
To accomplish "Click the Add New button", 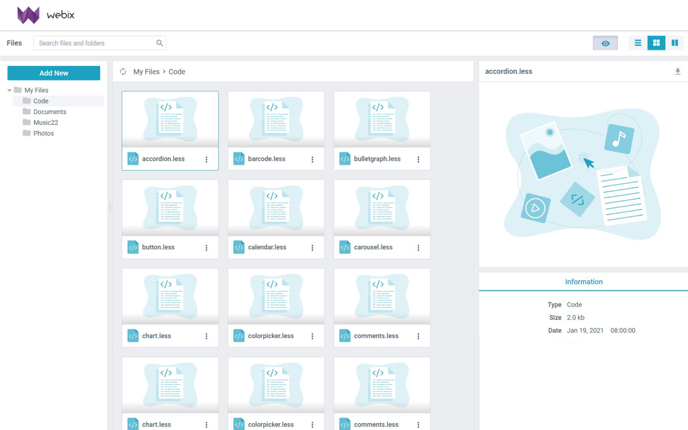I will (54, 73).
